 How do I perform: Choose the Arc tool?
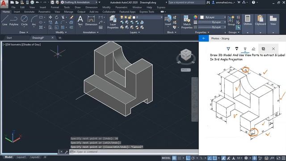[34, 21]
